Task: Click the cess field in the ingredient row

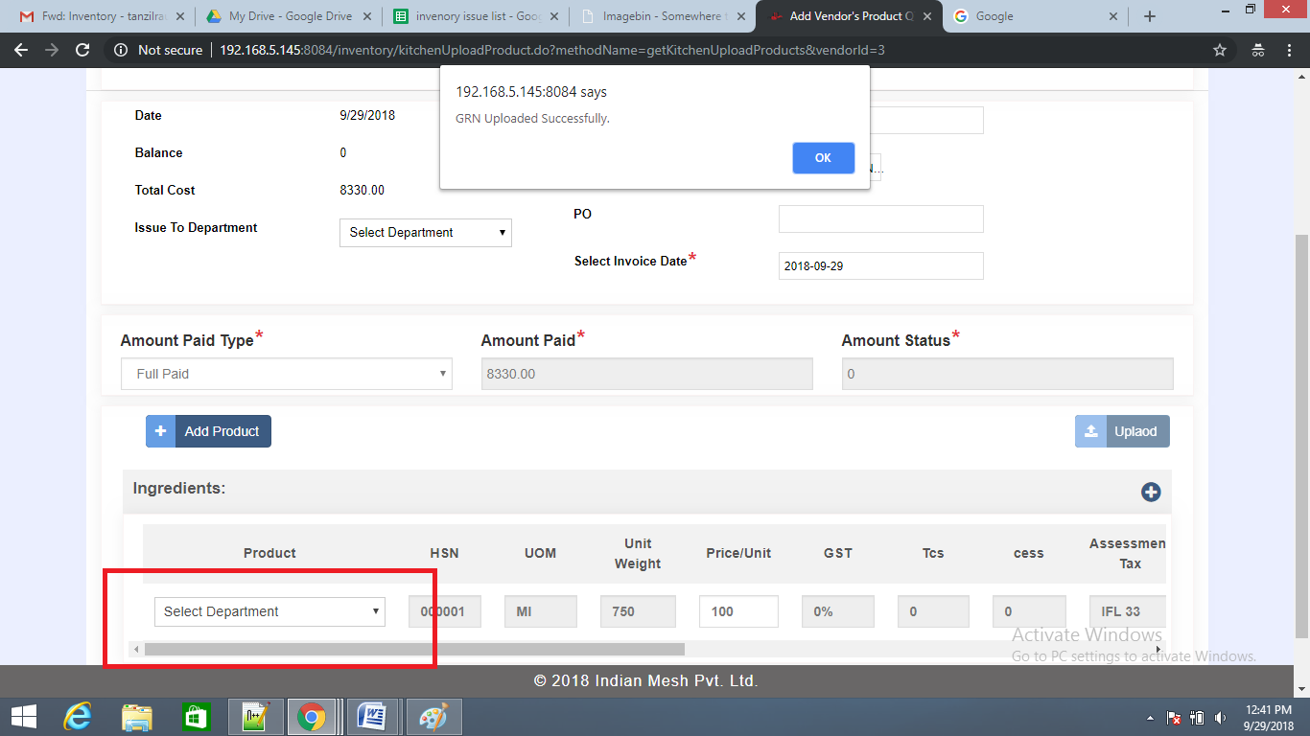Action: tap(1029, 611)
